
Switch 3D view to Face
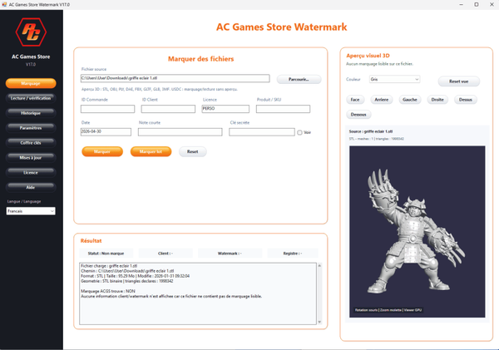[x=355, y=100]
